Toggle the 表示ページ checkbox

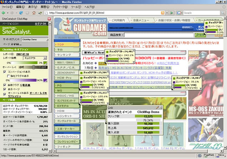click(x=5, y=89)
